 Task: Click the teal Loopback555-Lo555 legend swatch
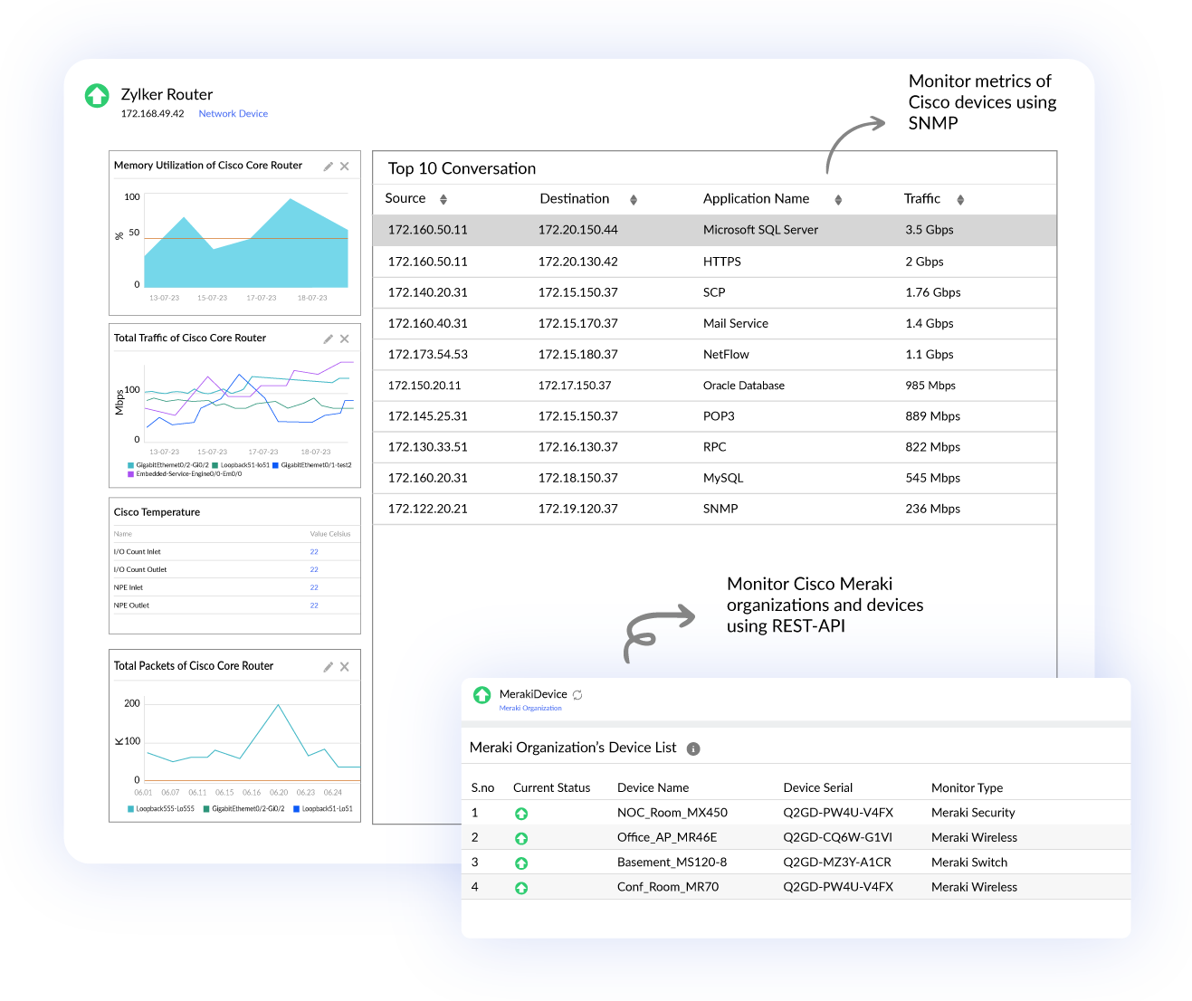coord(132,808)
